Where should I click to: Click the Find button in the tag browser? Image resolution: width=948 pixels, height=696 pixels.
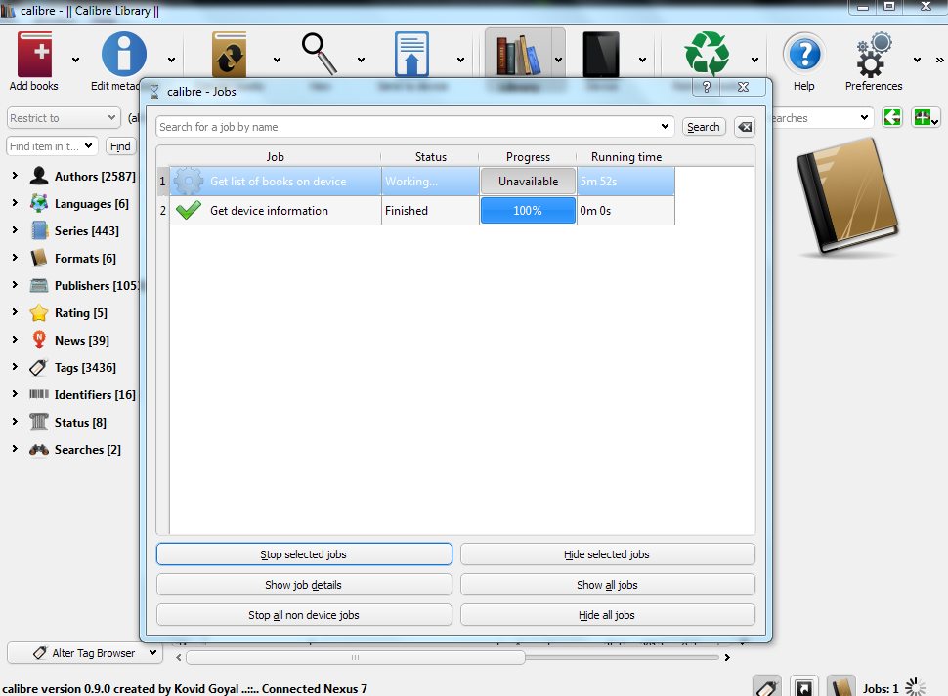[x=120, y=146]
